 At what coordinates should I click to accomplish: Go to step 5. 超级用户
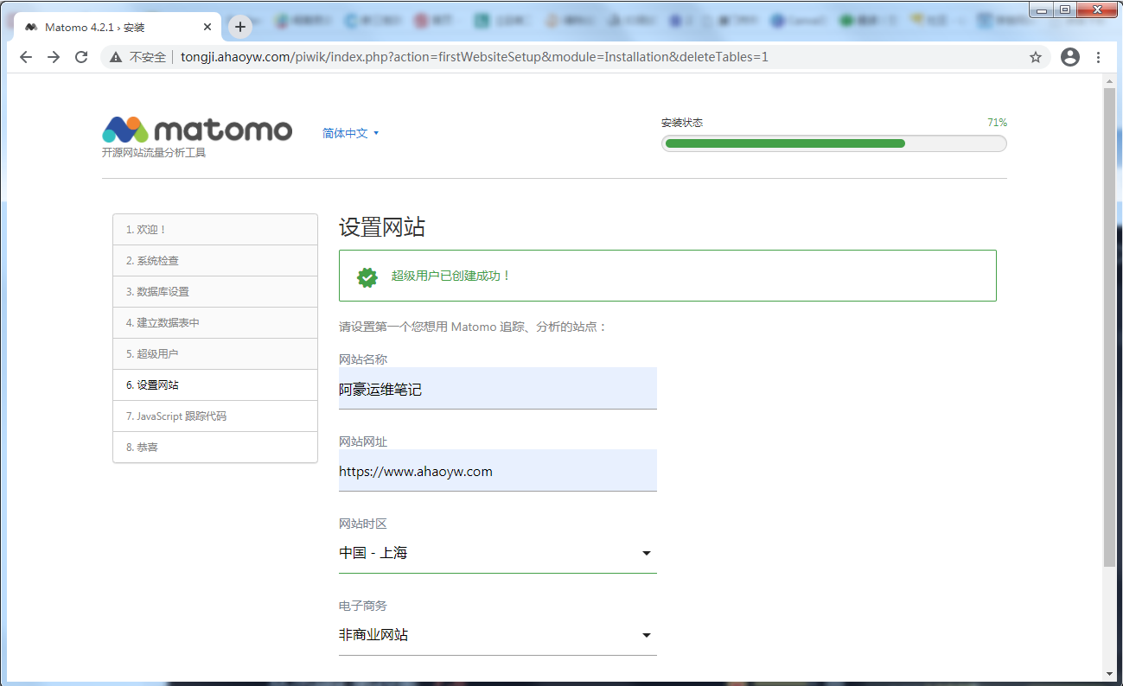click(x=215, y=354)
